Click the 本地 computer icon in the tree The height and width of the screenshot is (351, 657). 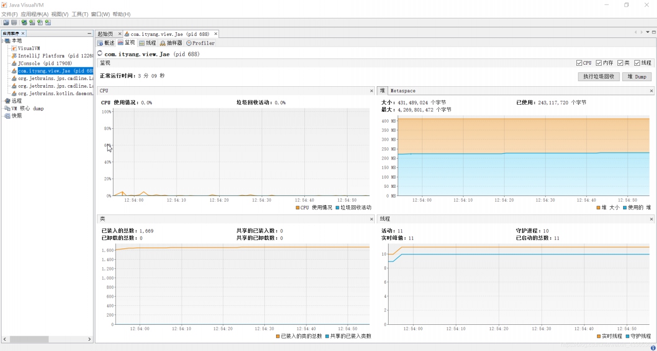7,41
